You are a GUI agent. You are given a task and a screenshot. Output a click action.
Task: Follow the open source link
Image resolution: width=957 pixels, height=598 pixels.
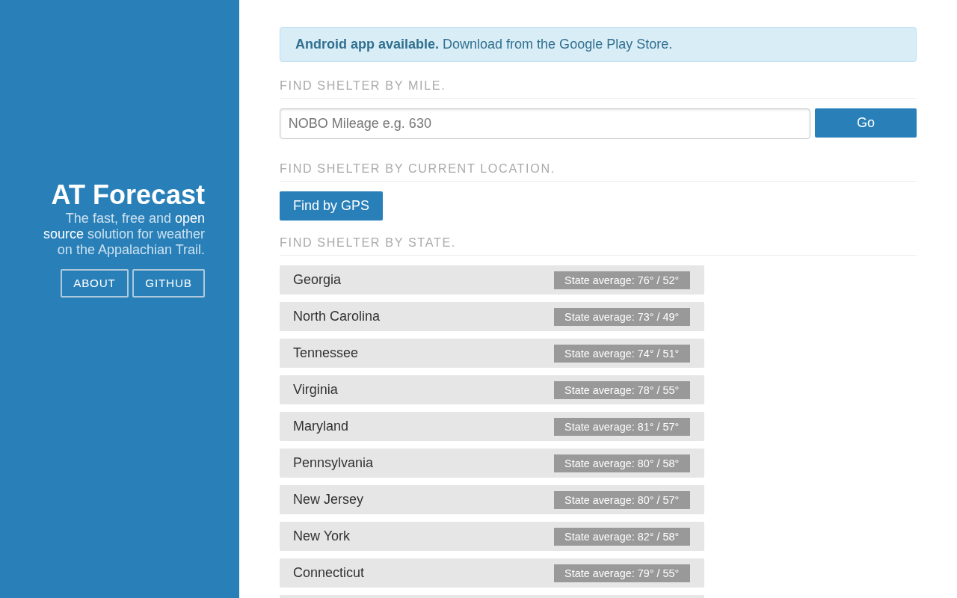[189, 218]
